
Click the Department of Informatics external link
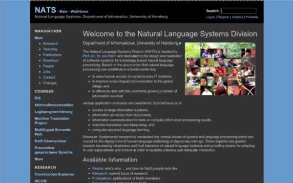(x=107, y=43)
